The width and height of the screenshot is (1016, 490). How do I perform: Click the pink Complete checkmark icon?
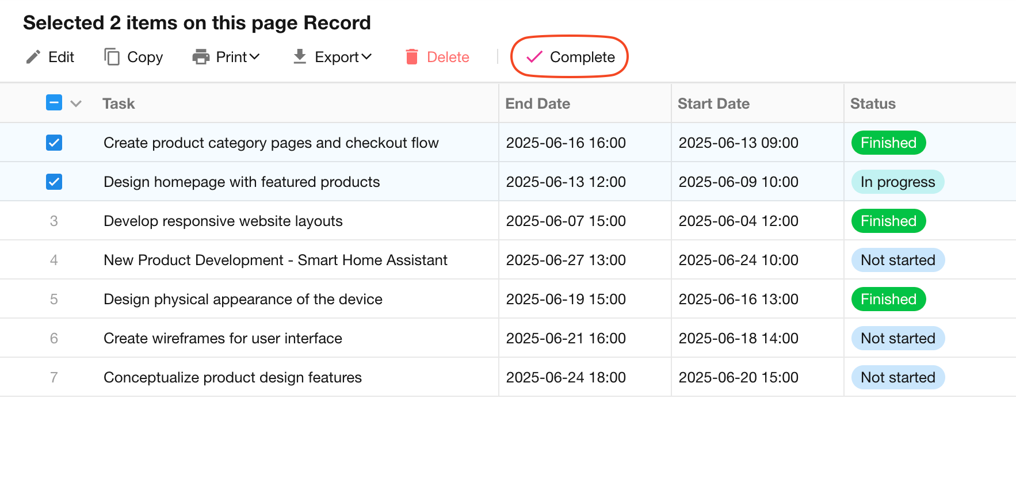pos(534,57)
